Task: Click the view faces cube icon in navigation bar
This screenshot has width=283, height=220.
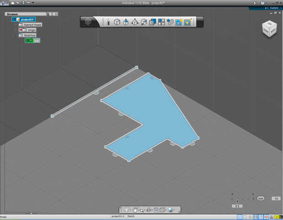Action: [162, 210]
